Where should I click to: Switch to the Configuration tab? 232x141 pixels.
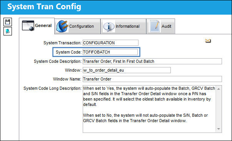pos(77,26)
